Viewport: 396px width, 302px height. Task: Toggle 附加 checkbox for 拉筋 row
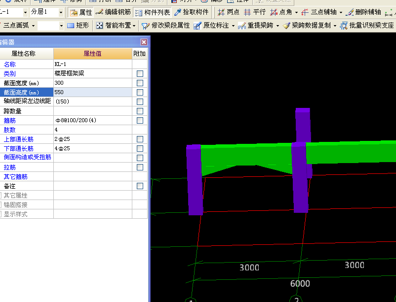click(140, 167)
